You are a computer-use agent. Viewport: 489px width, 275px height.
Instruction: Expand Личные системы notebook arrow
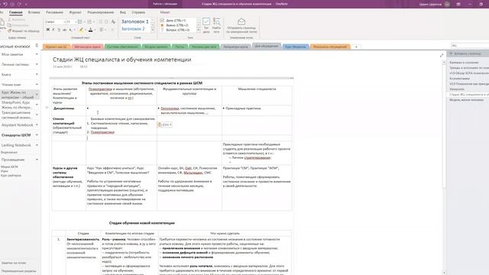(x=37, y=64)
